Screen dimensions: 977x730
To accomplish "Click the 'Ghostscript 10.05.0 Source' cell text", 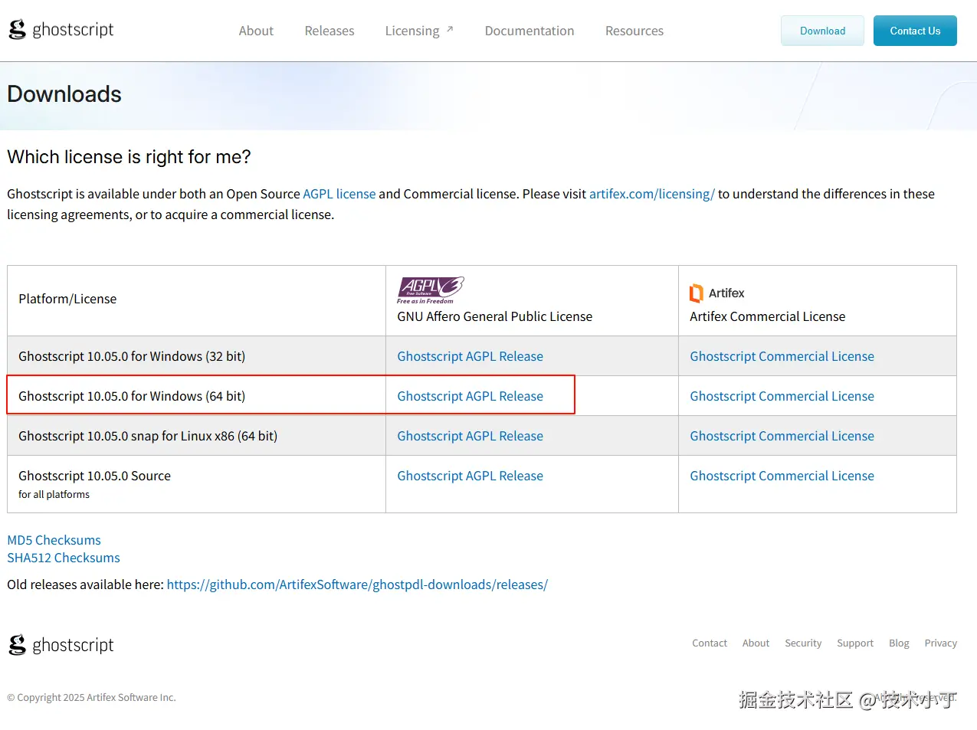I will click(94, 476).
